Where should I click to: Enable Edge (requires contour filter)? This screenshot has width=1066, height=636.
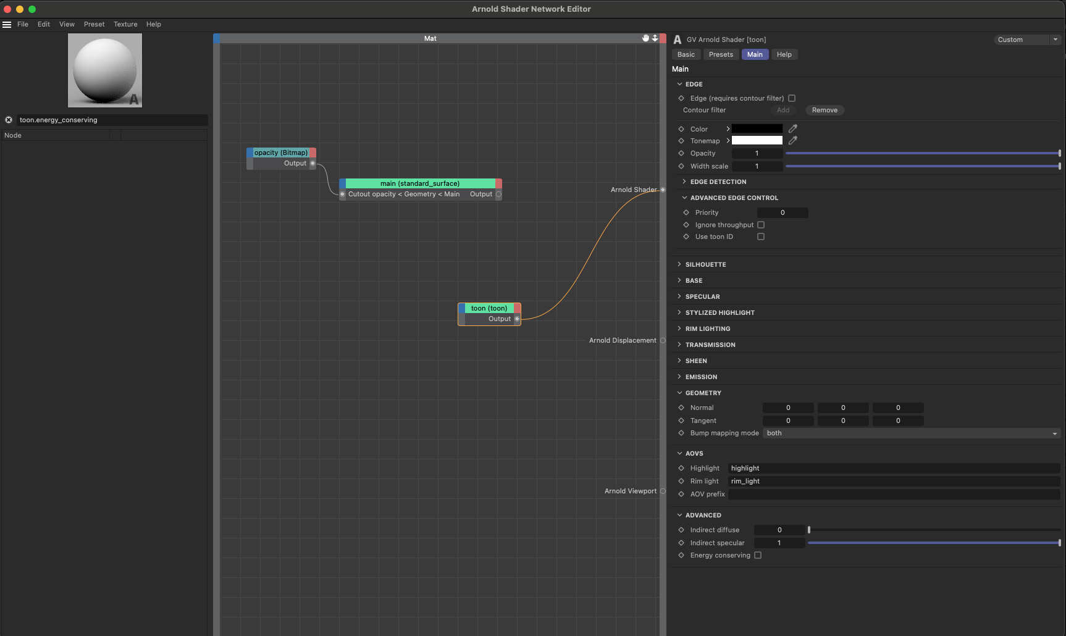pyautogui.click(x=792, y=98)
